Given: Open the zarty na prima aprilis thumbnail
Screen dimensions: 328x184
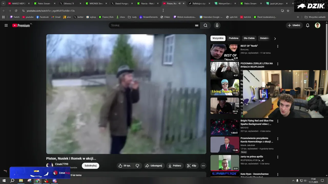Looking at the screenshot, I should point(225,163).
